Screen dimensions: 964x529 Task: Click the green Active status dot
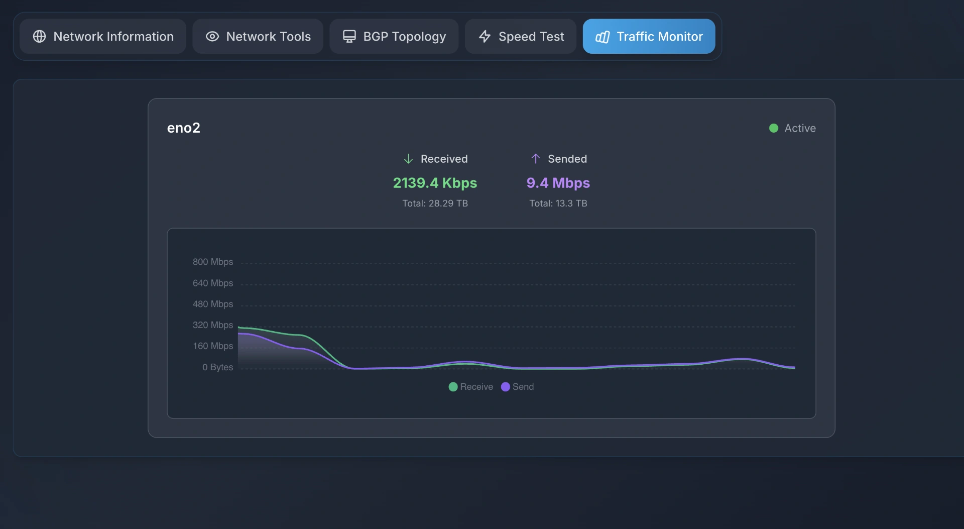pos(773,129)
